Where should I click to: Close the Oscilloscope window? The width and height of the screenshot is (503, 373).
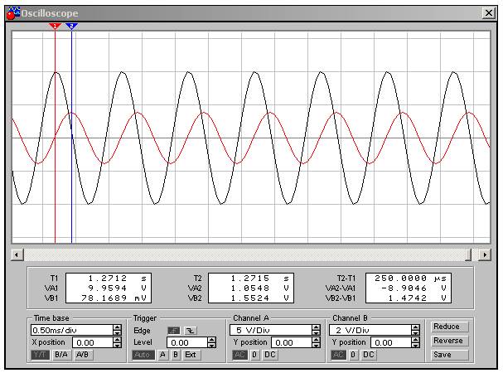point(489,13)
